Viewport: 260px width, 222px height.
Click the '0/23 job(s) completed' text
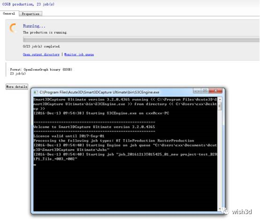coord(41,46)
